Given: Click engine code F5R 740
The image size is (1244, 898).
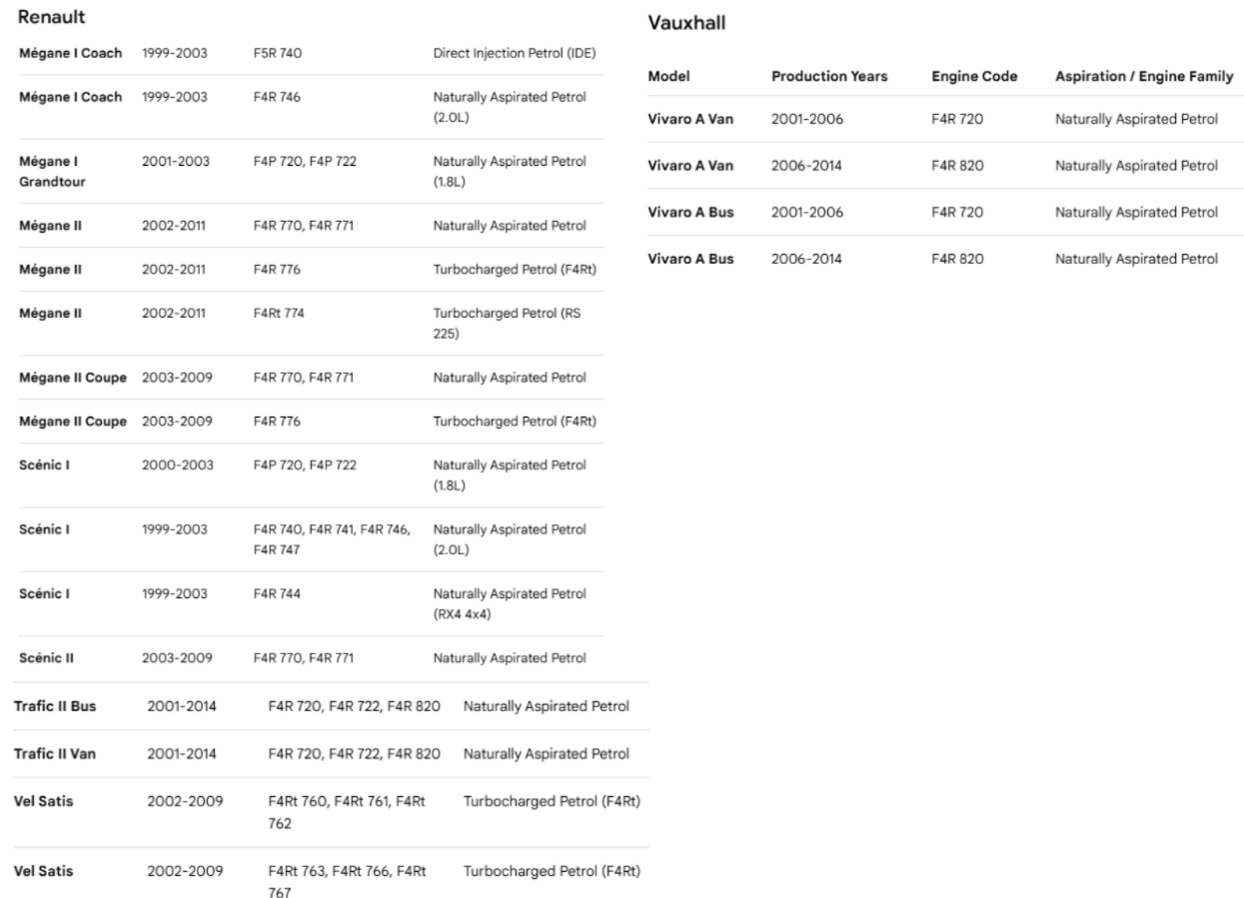Looking at the screenshot, I should click(x=278, y=53).
